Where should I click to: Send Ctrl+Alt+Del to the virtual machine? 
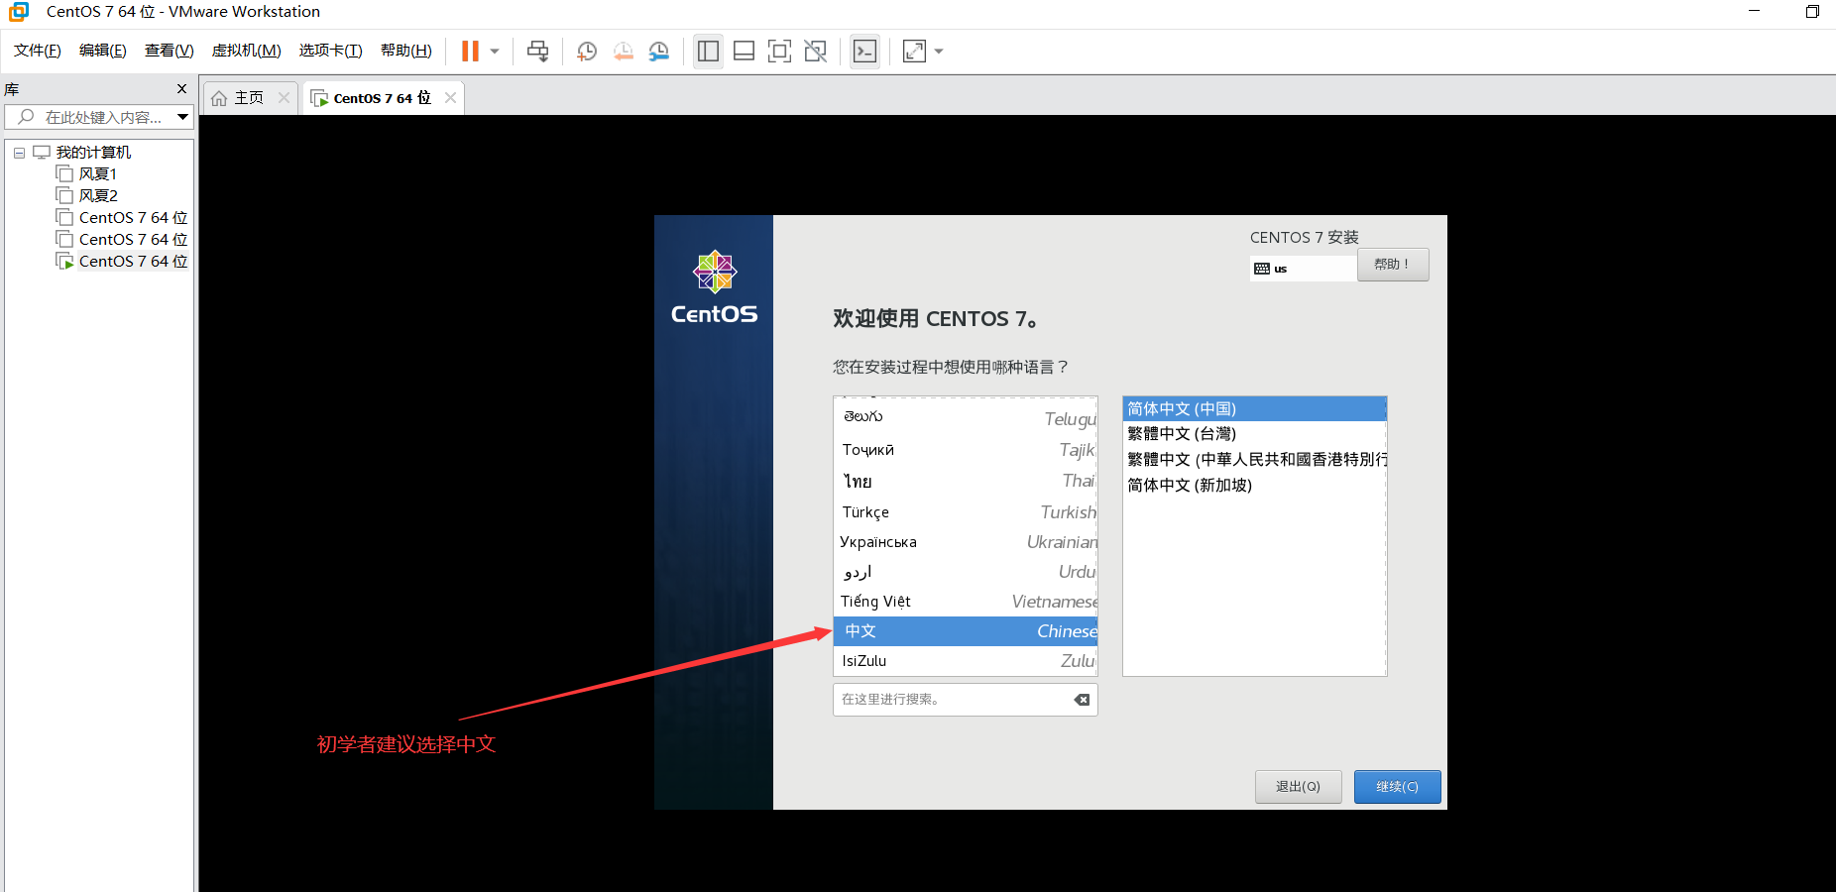click(x=537, y=52)
